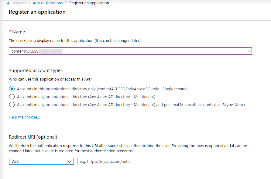Click the Supported account types heading

point(36,71)
